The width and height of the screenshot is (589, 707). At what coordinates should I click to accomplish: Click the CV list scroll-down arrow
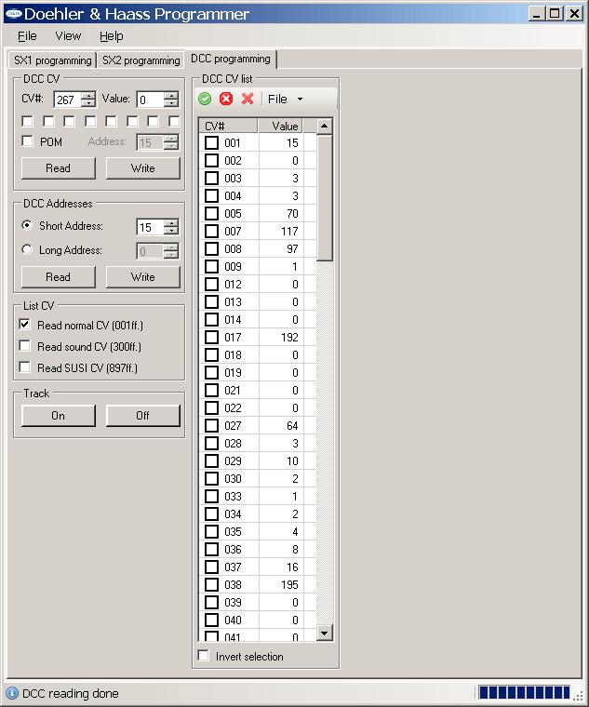point(324,633)
